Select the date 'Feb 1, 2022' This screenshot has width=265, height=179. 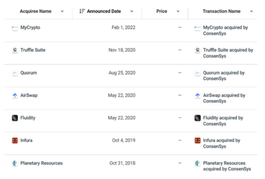(x=123, y=28)
